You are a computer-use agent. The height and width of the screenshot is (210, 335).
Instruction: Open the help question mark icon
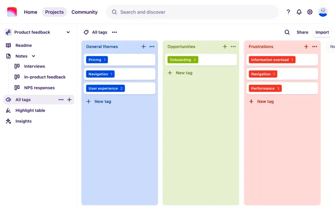click(x=288, y=12)
